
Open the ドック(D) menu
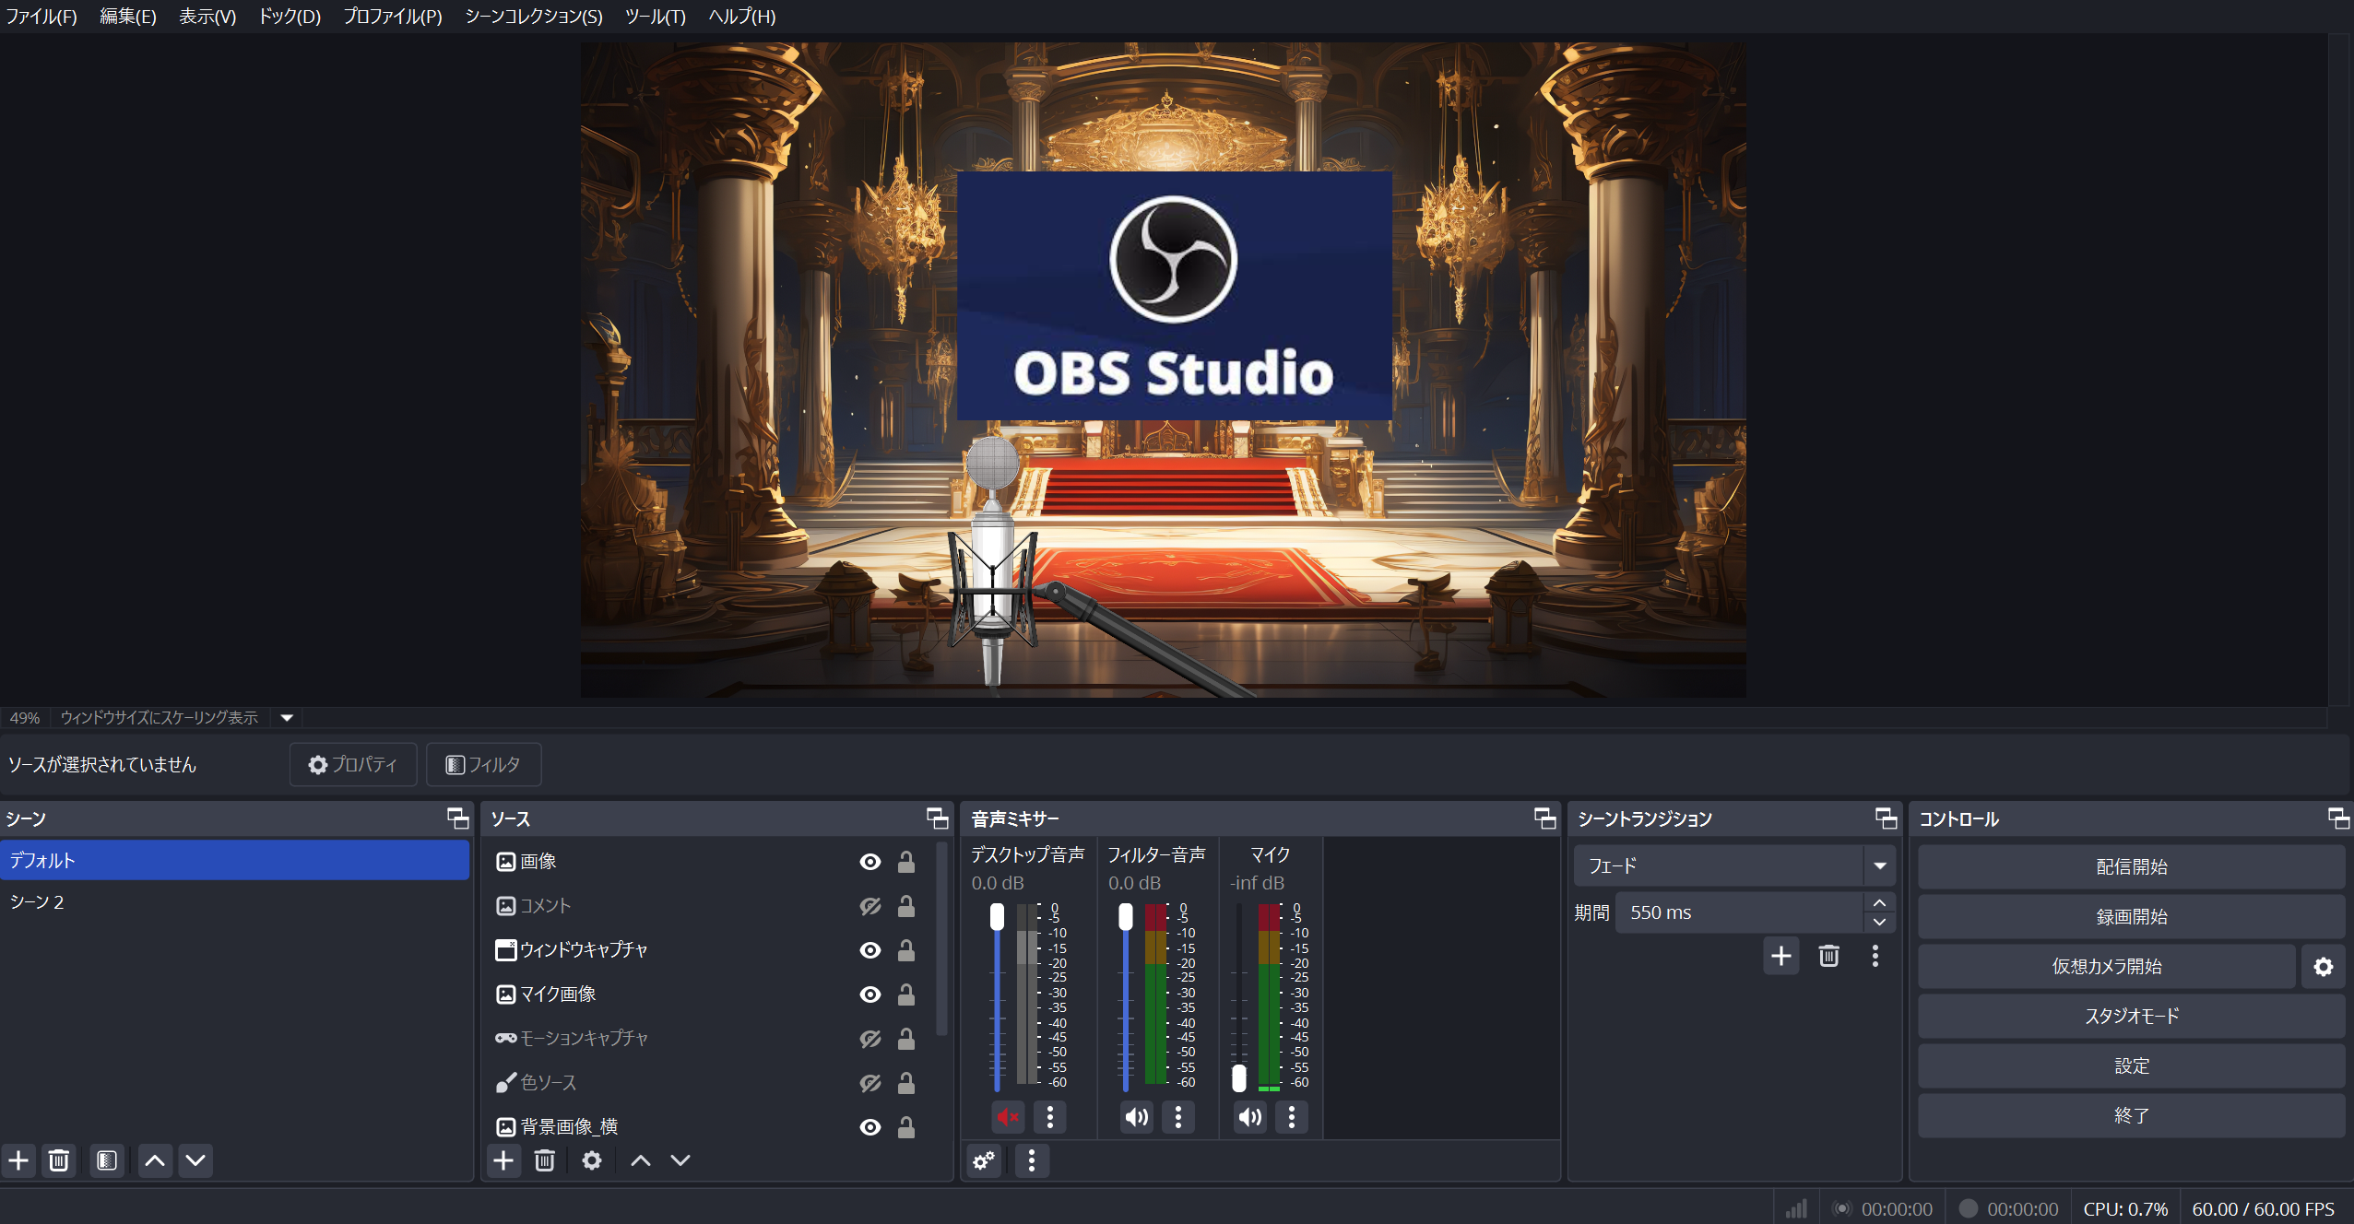click(290, 17)
